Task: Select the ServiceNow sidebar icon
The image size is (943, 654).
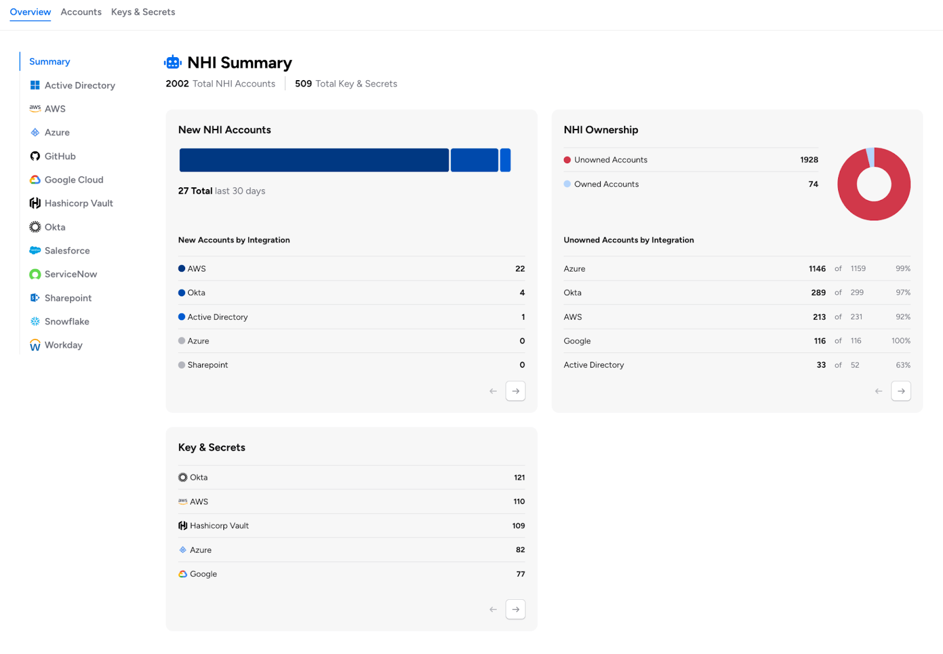Action: click(35, 275)
